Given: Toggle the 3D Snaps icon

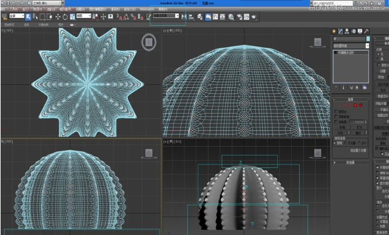Looking at the screenshot, I should 119,17.
